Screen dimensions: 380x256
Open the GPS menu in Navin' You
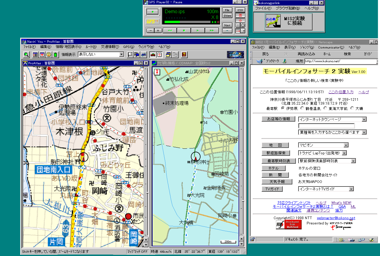click(x=128, y=47)
